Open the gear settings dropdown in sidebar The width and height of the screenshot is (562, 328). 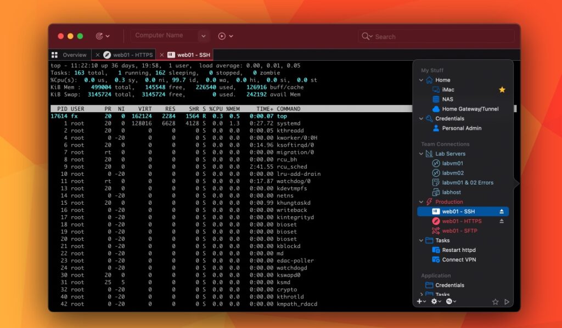[x=436, y=302]
